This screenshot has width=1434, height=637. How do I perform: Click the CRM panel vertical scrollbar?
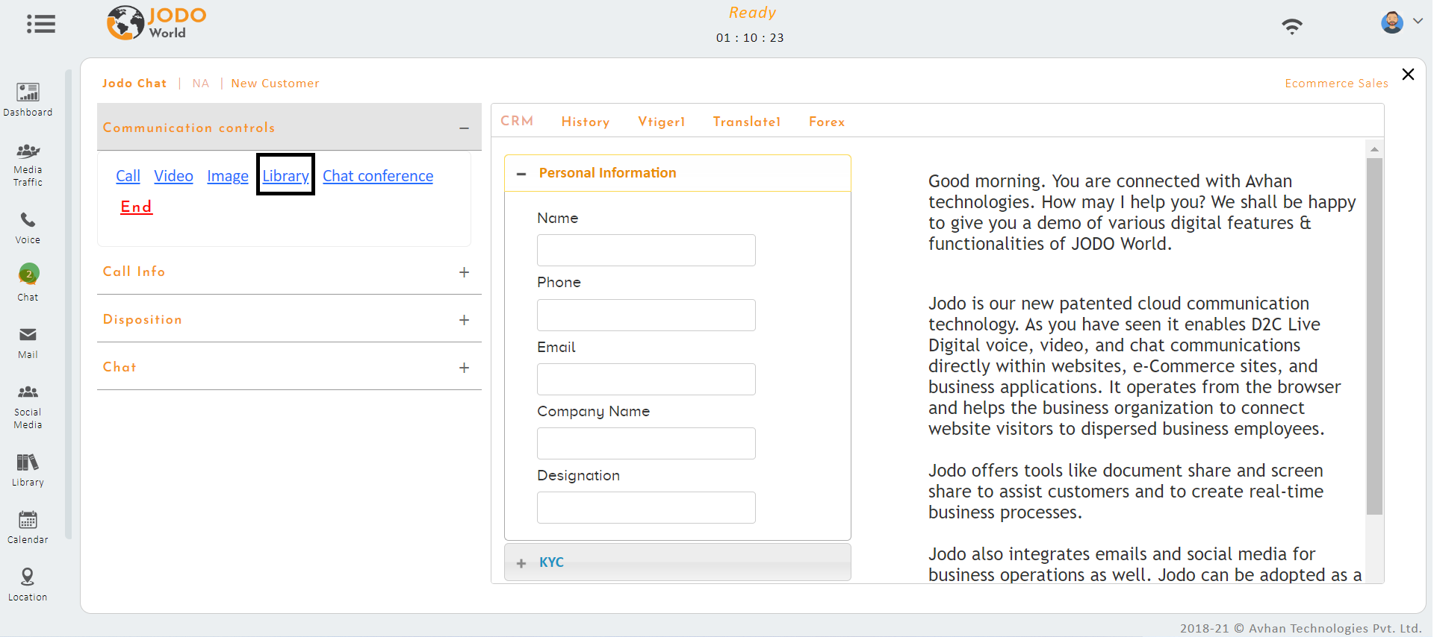tap(1374, 336)
